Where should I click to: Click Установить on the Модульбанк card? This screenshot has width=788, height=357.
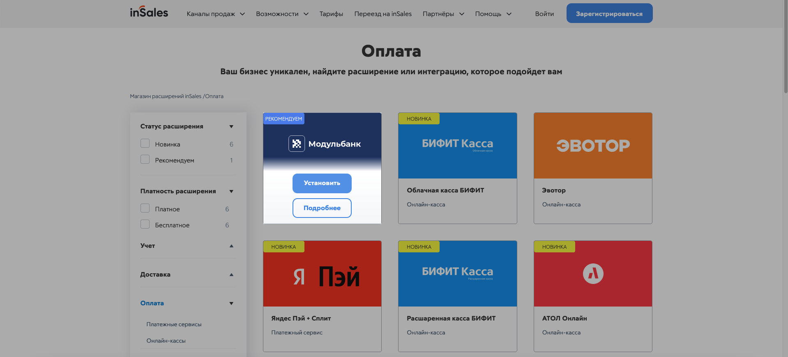pos(322,183)
